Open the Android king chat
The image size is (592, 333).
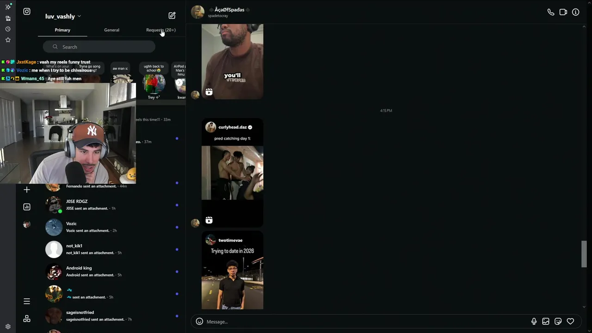coord(111,271)
